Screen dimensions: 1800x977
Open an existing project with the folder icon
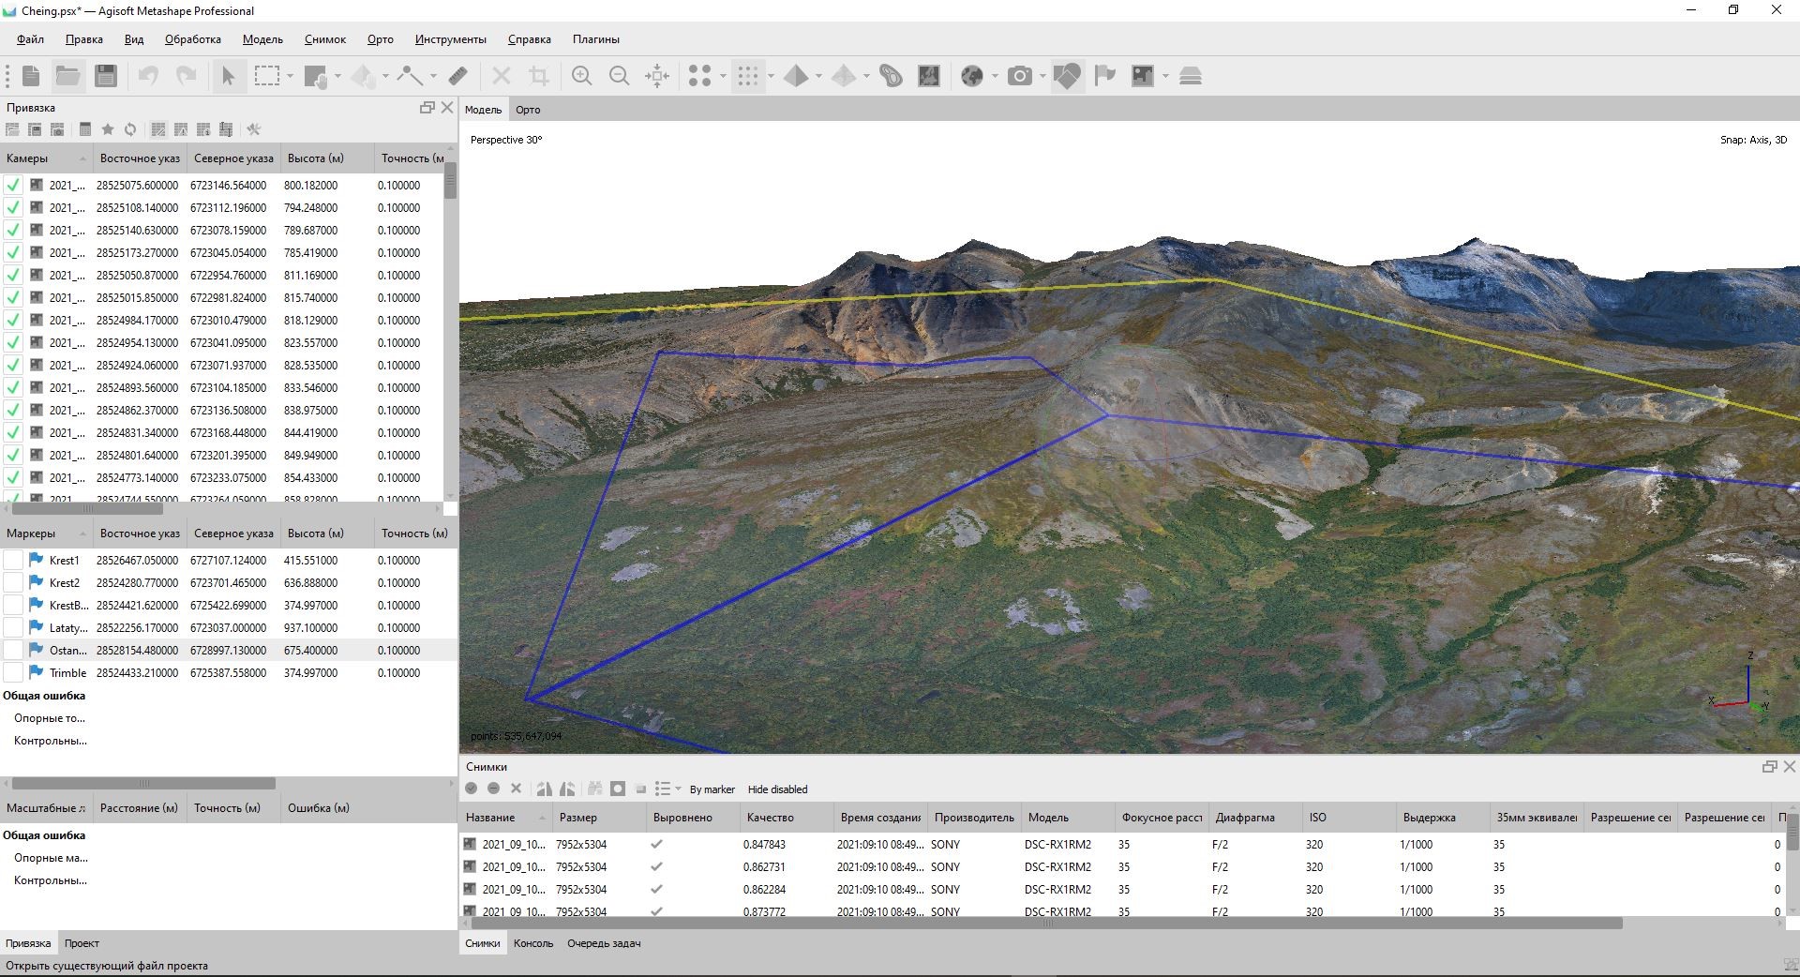(x=67, y=76)
